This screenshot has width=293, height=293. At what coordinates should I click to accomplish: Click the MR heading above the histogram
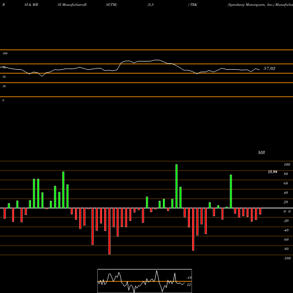[261, 152]
